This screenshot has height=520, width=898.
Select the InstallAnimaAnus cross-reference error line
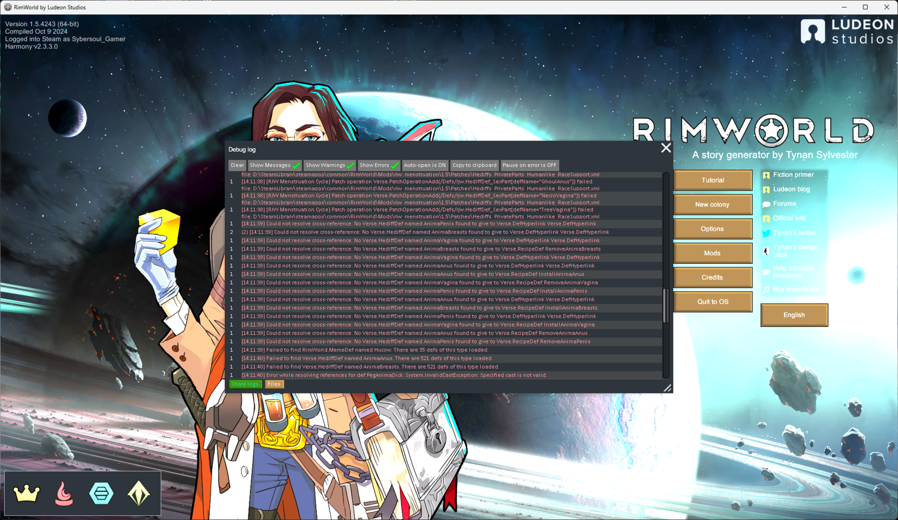point(445,274)
